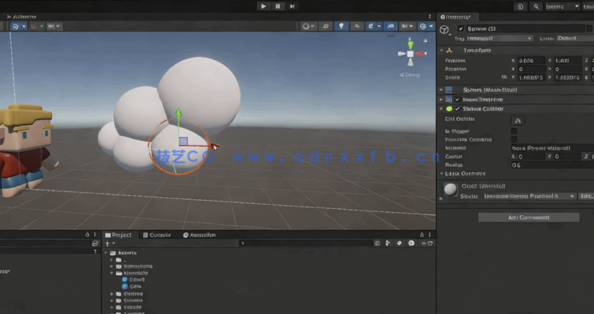Click the Position X value field
594x314 pixels.
pyautogui.click(x=532, y=60)
